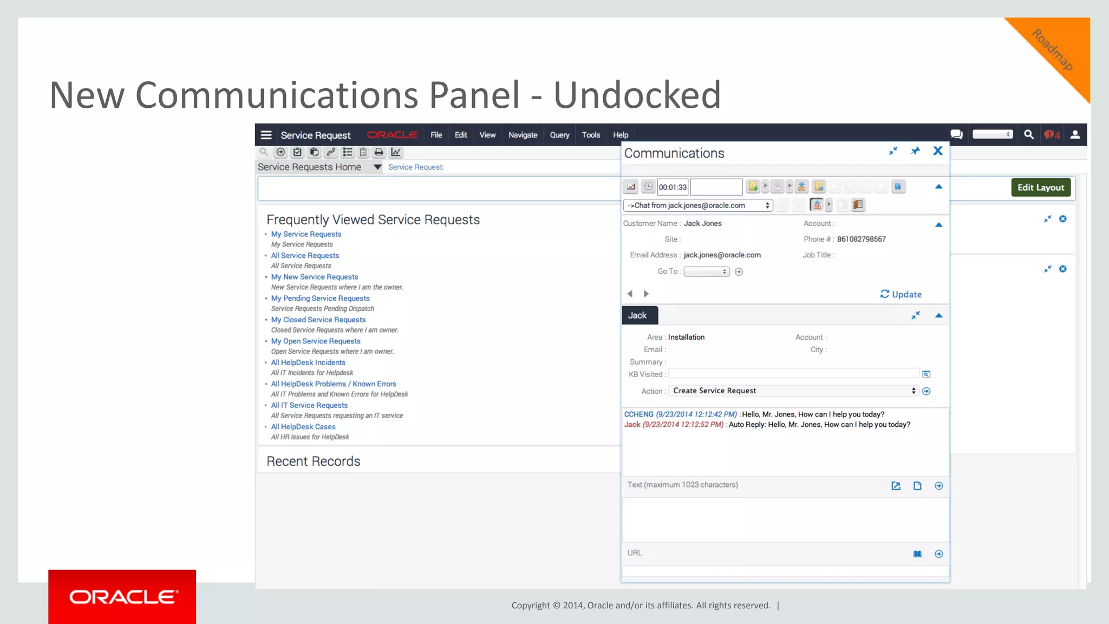
Task: Expand arrow next to greyed release icon
Action: click(x=790, y=187)
